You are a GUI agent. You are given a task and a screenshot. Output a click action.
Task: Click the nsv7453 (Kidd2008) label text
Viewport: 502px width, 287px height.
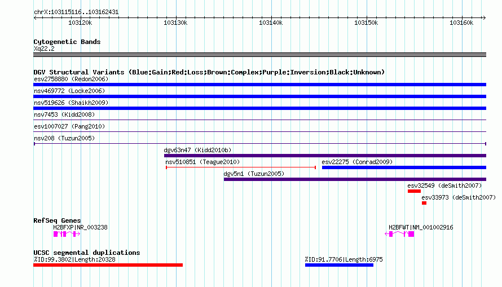tap(64, 114)
